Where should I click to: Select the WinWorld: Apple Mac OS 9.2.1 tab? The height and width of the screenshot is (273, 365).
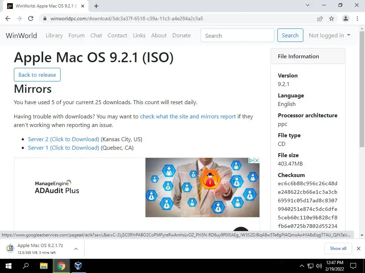(x=46, y=6)
